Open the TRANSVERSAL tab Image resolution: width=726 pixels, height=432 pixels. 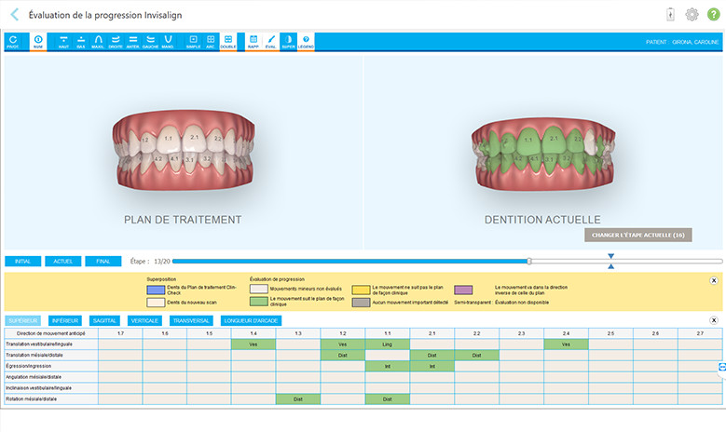point(191,320)
